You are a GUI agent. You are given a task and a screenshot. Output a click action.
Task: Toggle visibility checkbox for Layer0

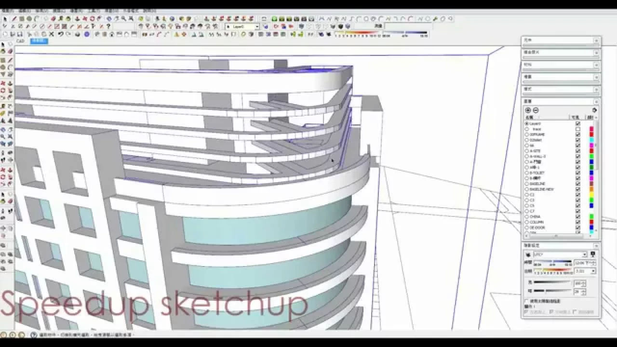point(577,124)
